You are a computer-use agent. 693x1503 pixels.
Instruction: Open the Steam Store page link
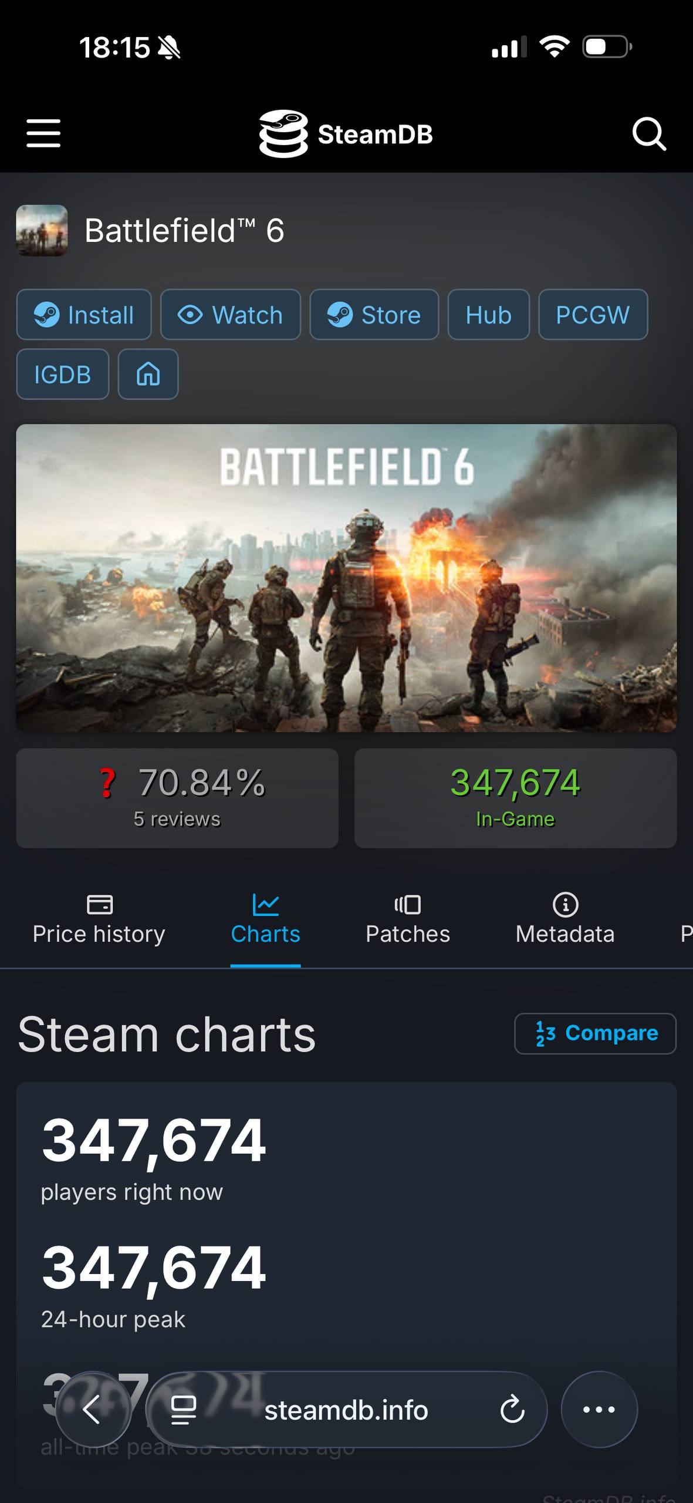374,315
